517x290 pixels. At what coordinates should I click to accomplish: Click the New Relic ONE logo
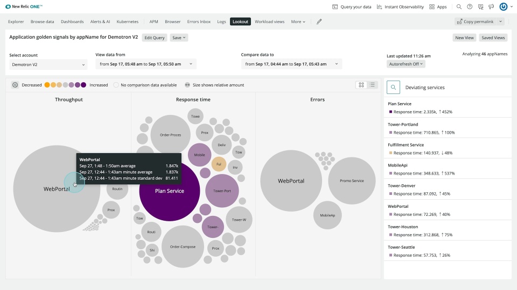pyautogui.click(x=24, y=6)
